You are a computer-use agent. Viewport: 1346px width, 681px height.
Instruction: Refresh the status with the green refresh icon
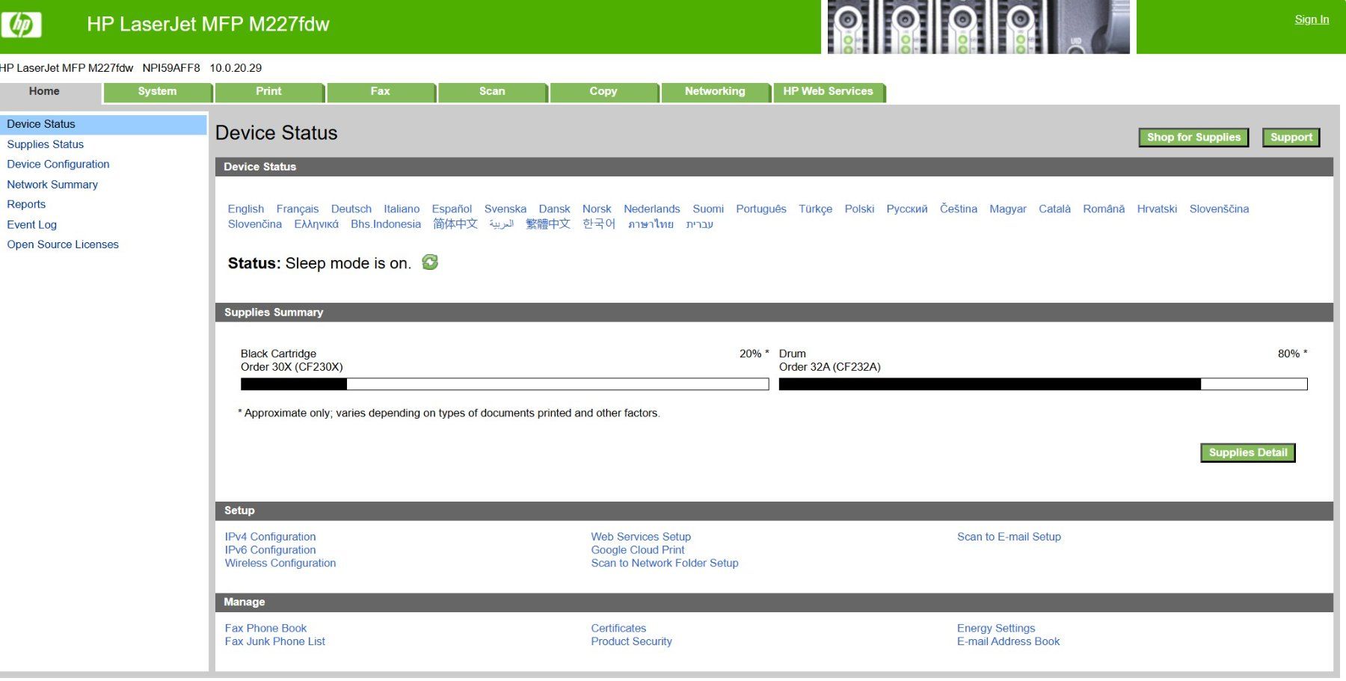click(430, 262)
